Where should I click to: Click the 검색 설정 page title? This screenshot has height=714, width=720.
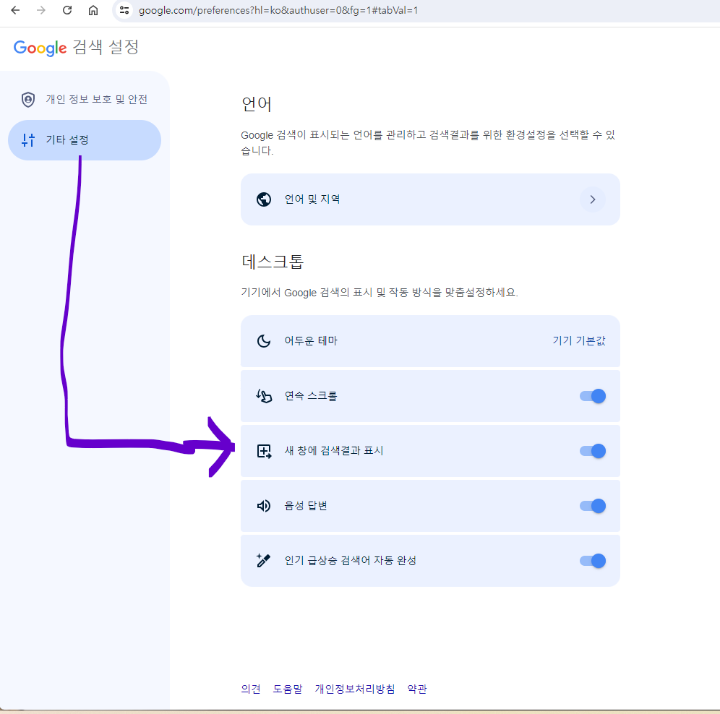pyautogui.click(x=106, y=47)
